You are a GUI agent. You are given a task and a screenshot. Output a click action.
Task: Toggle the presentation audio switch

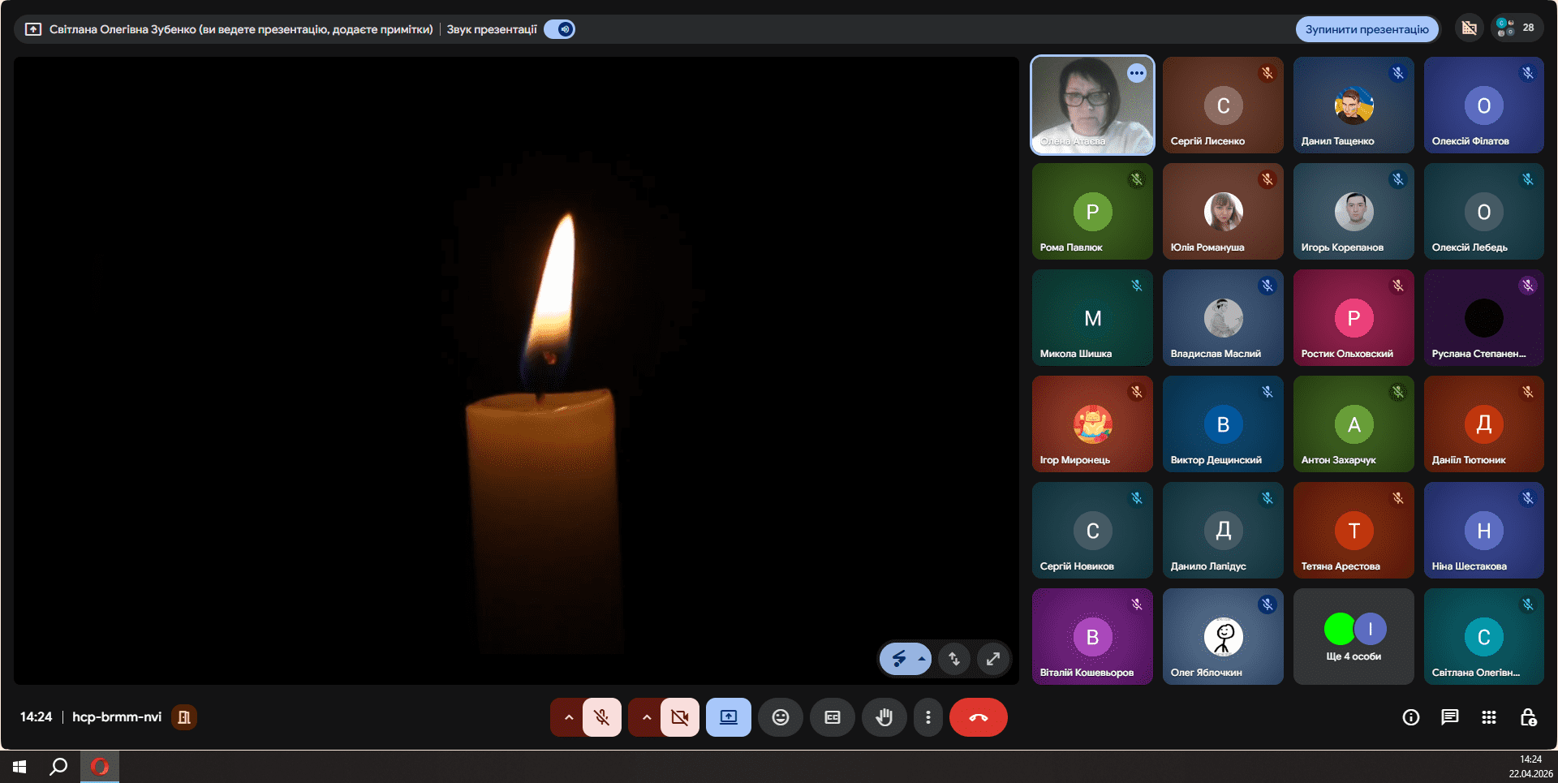(560, 29)
